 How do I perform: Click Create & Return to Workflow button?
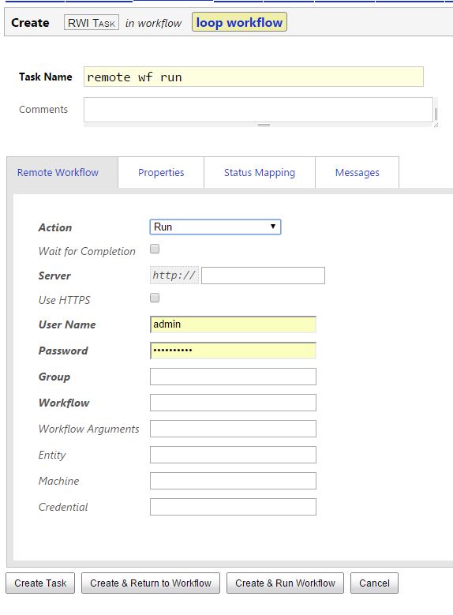(x=151, y=583)
